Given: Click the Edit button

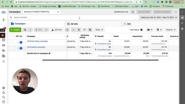Looking at the screenshot, I should point(39,30).
